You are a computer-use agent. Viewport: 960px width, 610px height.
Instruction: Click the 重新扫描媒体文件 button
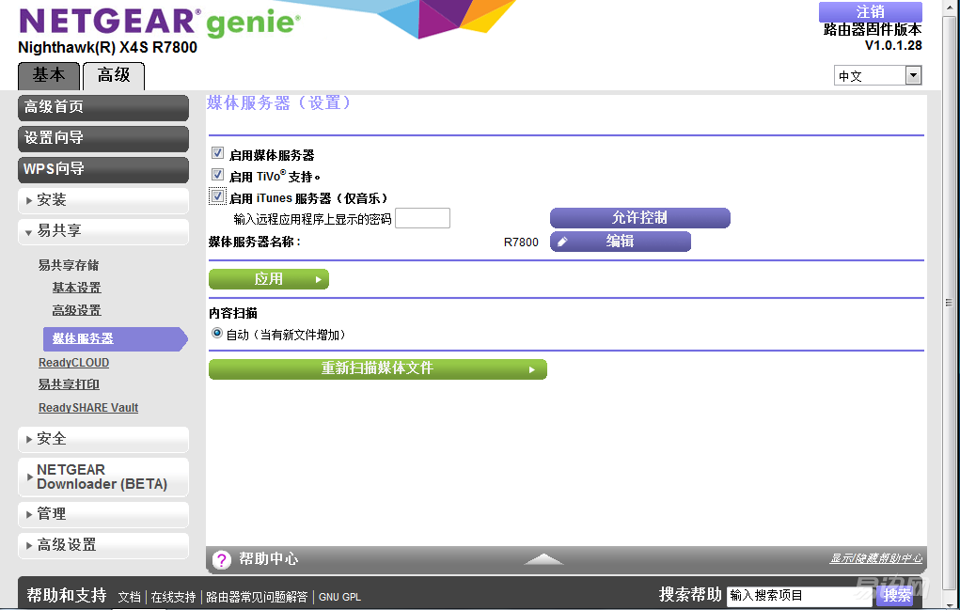(377, 368)
